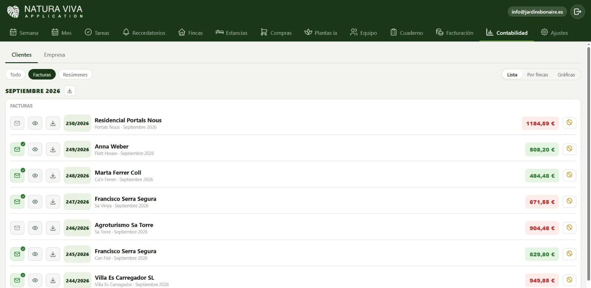Void invoice 248/2026 Marta Ferrer Coll
This screenshot has width=591, height=288.
569,175
